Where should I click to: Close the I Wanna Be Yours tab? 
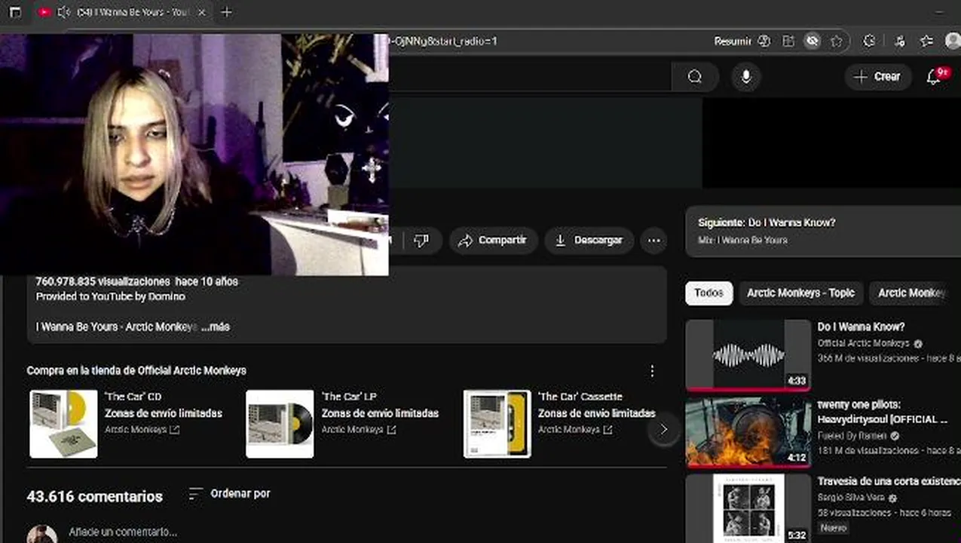click(201, 12)
